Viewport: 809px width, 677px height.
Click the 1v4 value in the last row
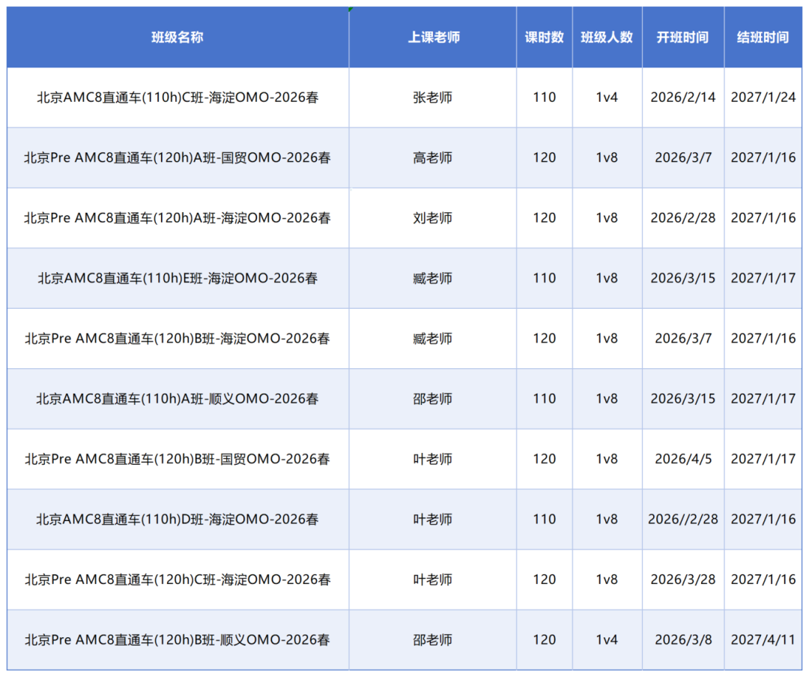coord(607,640)
